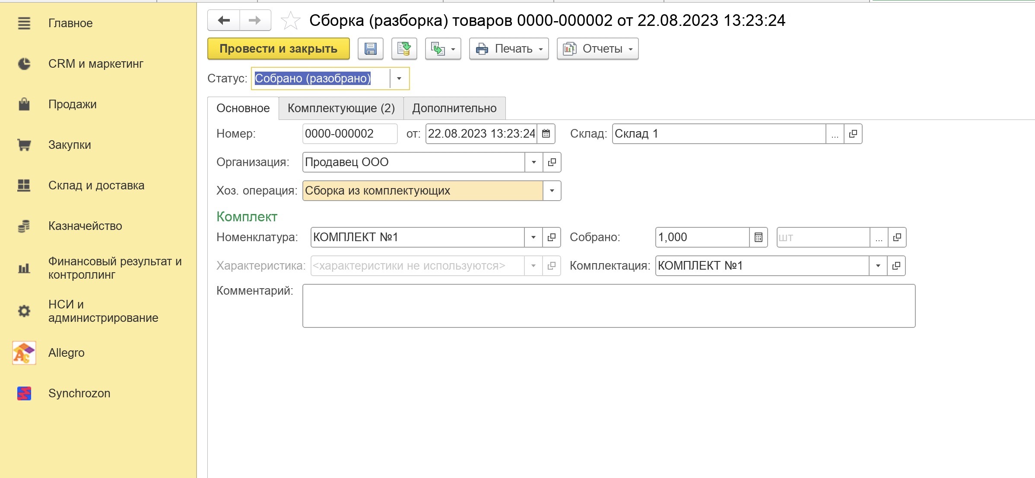The image size is (1035, 478).
Task: Open the calendar picker for date field
Action: click(x=546, y=134)
